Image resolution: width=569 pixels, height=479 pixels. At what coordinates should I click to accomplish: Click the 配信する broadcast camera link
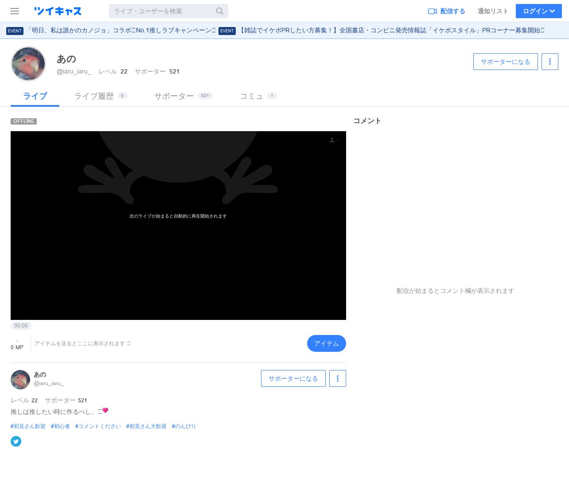pos(446,11)
